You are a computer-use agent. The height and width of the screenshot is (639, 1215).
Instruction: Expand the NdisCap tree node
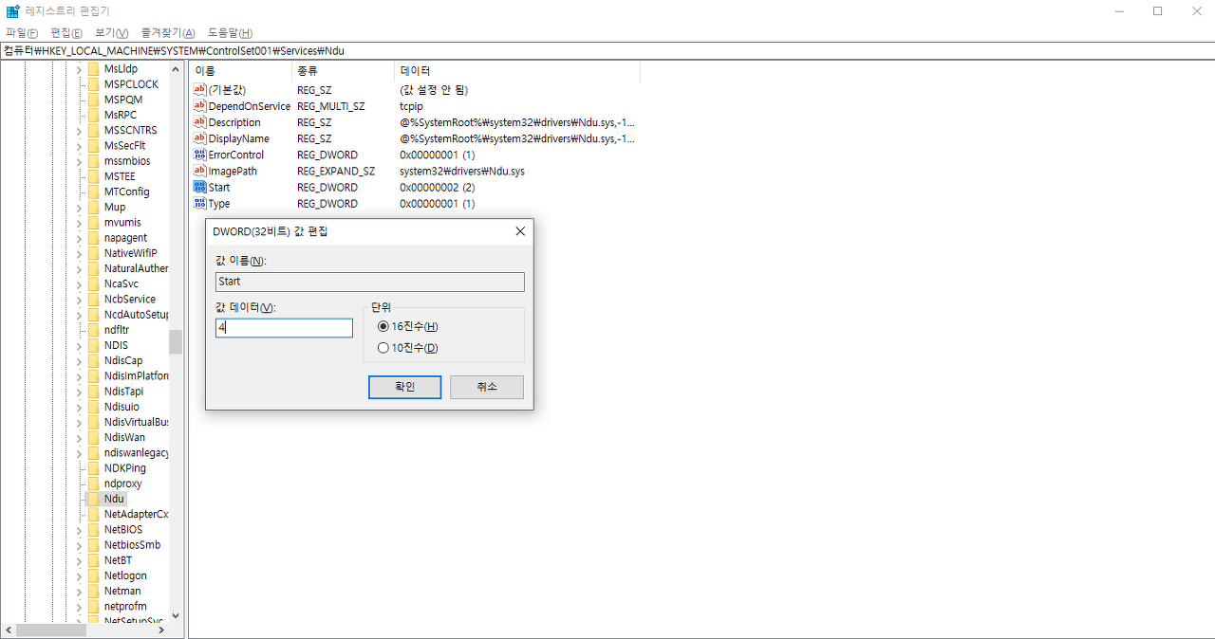coord(79,360)
